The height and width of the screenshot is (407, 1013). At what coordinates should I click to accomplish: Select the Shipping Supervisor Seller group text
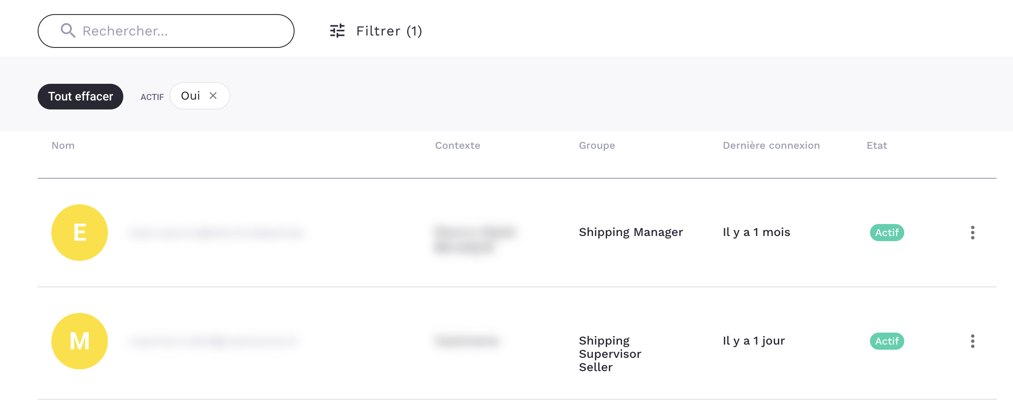tap(610, 354)
